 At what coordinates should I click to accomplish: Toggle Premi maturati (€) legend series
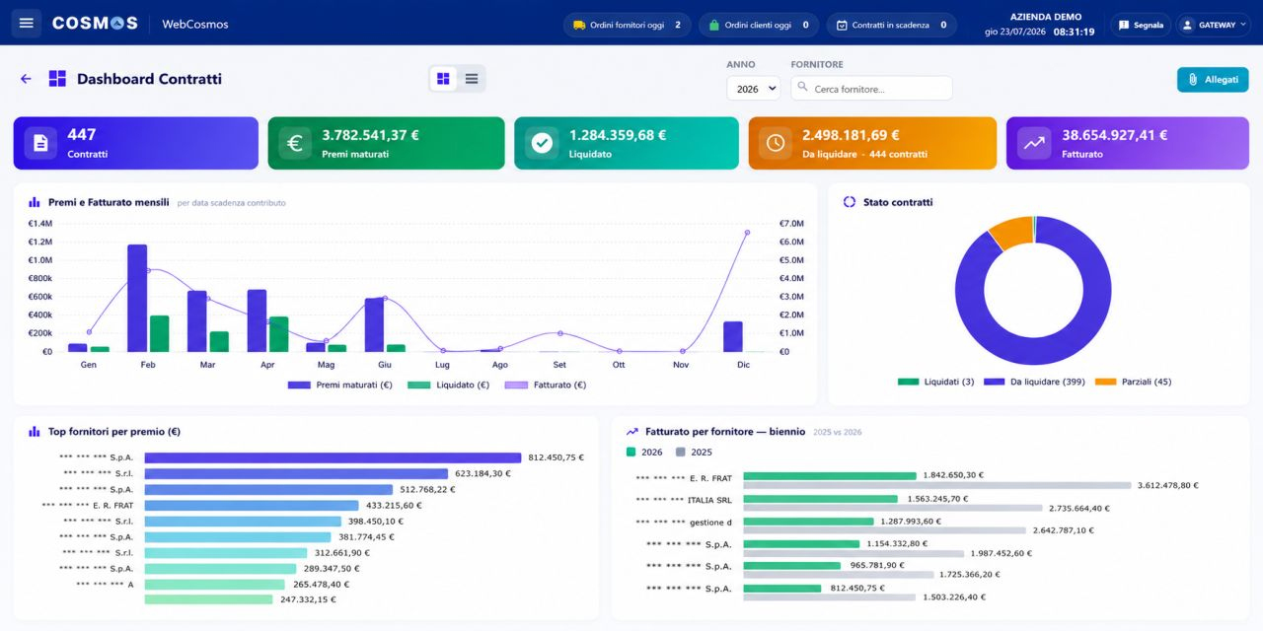339,385
